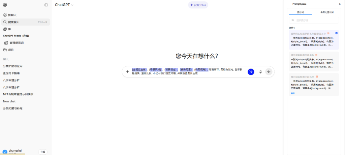Launch voice mode waveform button

(269, 72)
